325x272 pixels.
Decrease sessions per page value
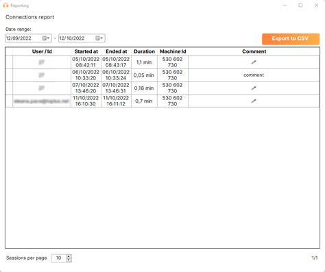tap(69, 260)
